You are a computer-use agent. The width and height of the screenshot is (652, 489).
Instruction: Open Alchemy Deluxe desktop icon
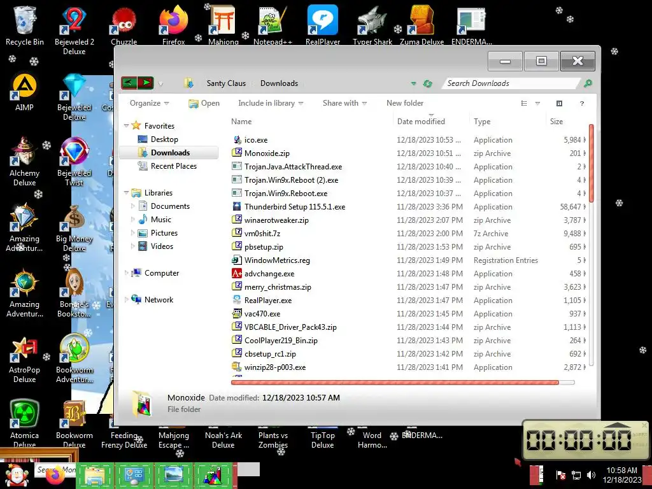tap(25, 161)
